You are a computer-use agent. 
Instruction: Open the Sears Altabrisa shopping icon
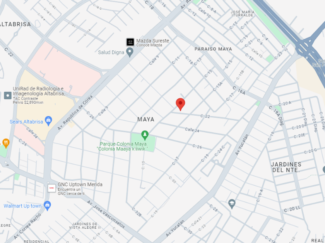(x=48, y=121)
